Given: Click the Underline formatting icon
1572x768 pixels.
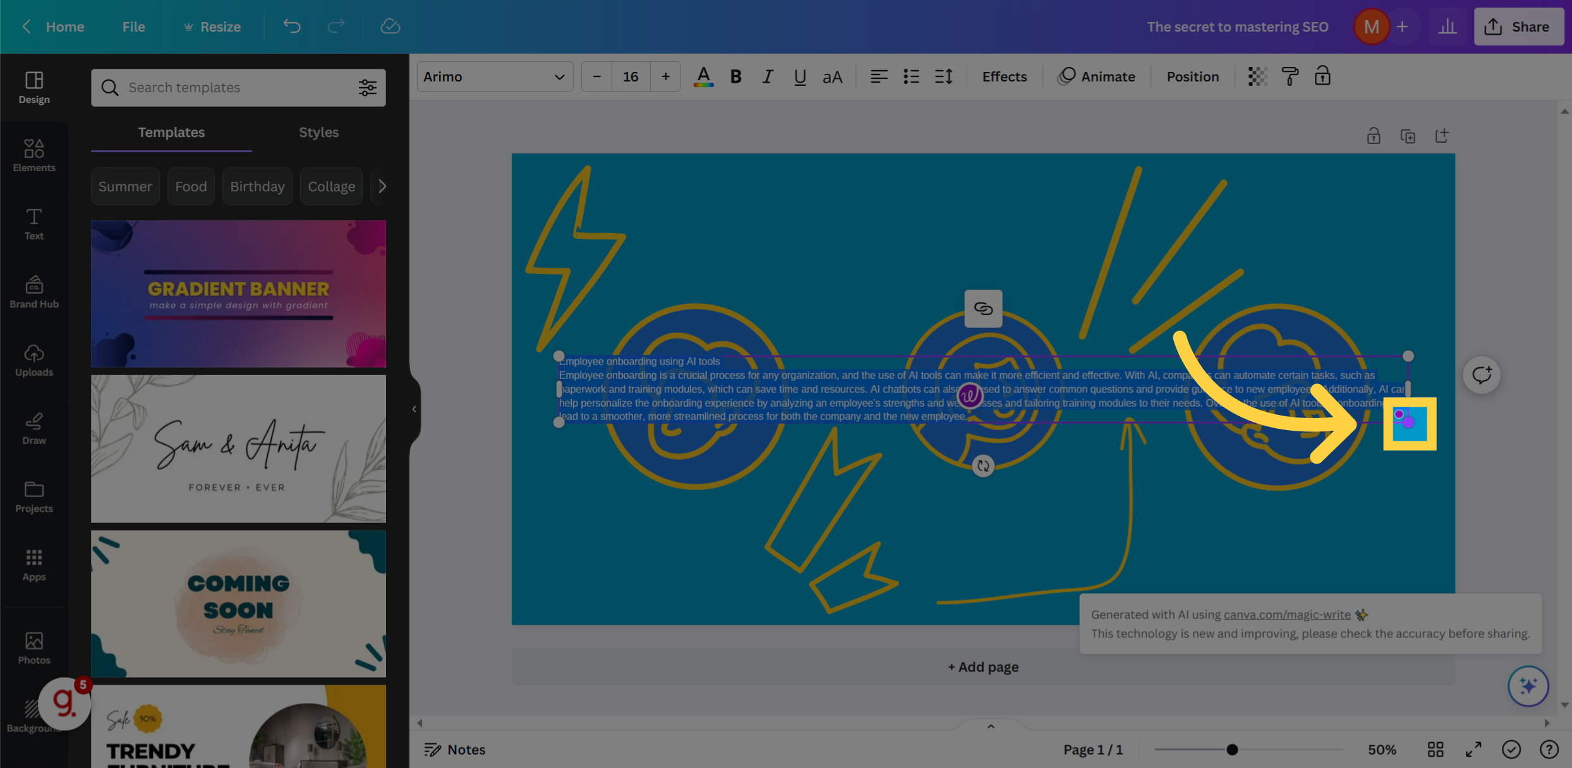Looking at the screenshot, I should [798, 75].
